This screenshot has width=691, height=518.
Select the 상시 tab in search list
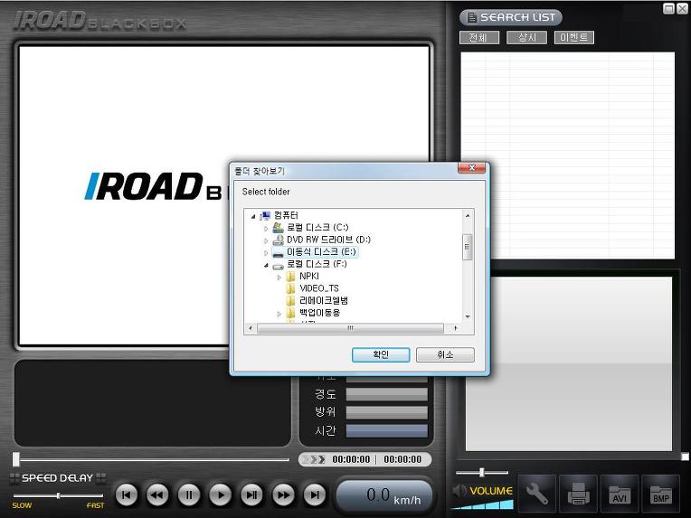pyautogui.click(x=526, y=37)
